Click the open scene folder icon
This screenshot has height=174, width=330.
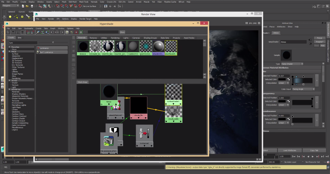pyautogui.click(x=27, y=6)
